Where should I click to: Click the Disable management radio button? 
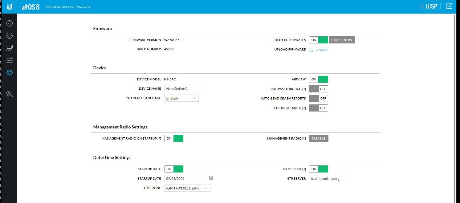point(319,139)
